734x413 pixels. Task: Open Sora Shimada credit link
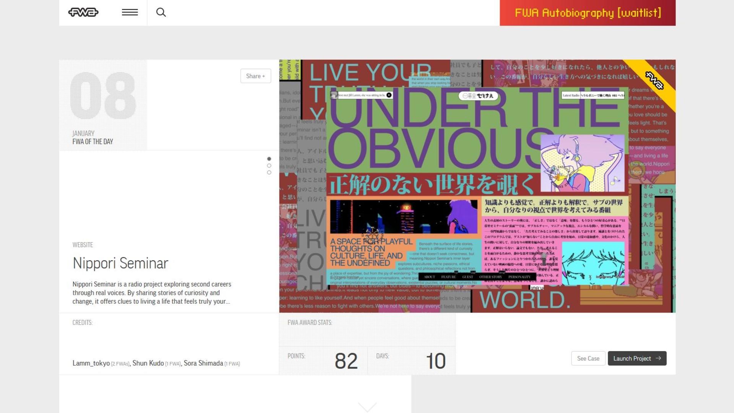point(203,363)
